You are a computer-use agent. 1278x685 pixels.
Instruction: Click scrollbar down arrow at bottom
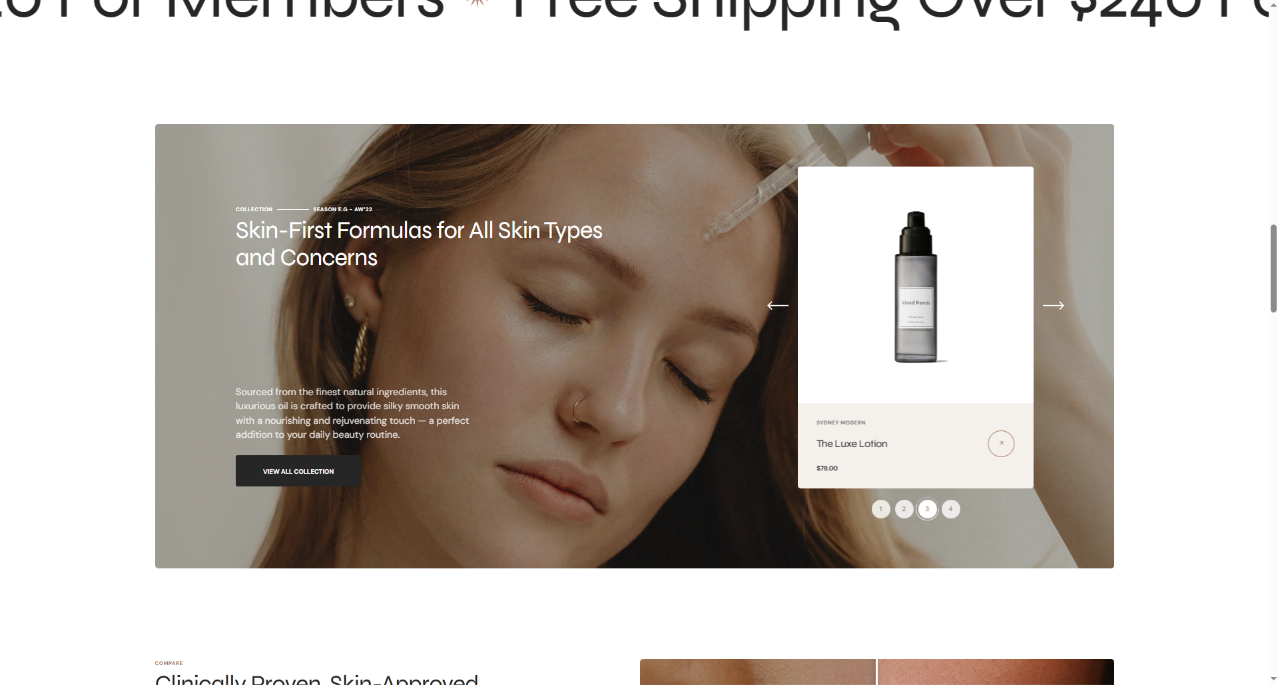1273,679
